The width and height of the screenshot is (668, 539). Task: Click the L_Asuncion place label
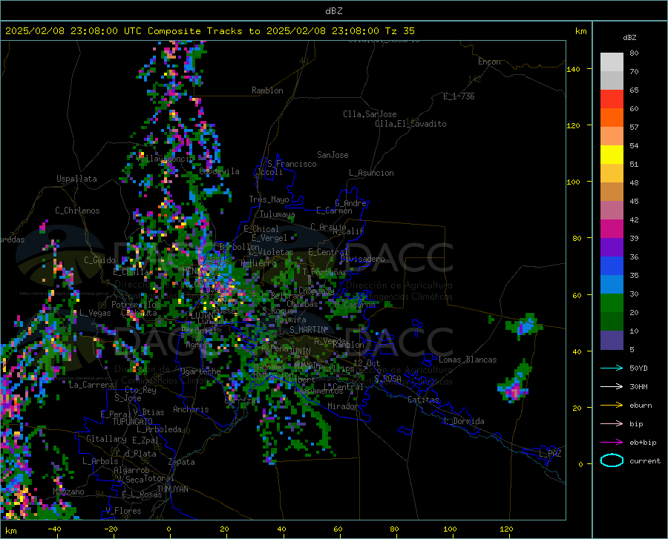tap(371, 173)
